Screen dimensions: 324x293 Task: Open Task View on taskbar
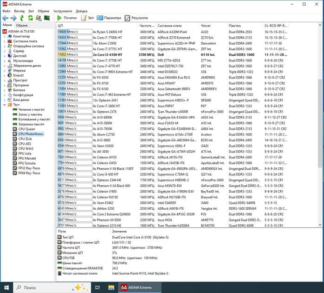(x=97, y=287)
